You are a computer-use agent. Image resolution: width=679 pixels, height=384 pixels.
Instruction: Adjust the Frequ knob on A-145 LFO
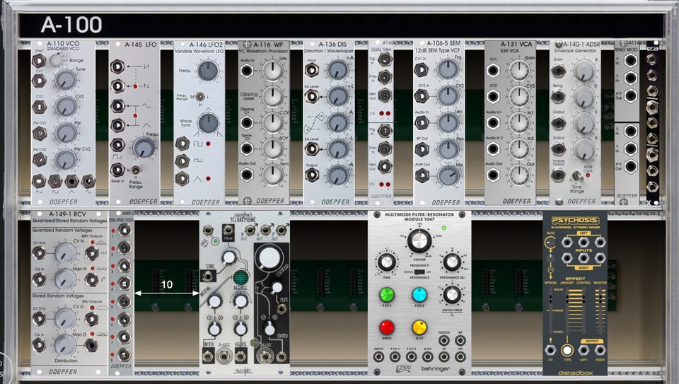[x=144, y=148]
